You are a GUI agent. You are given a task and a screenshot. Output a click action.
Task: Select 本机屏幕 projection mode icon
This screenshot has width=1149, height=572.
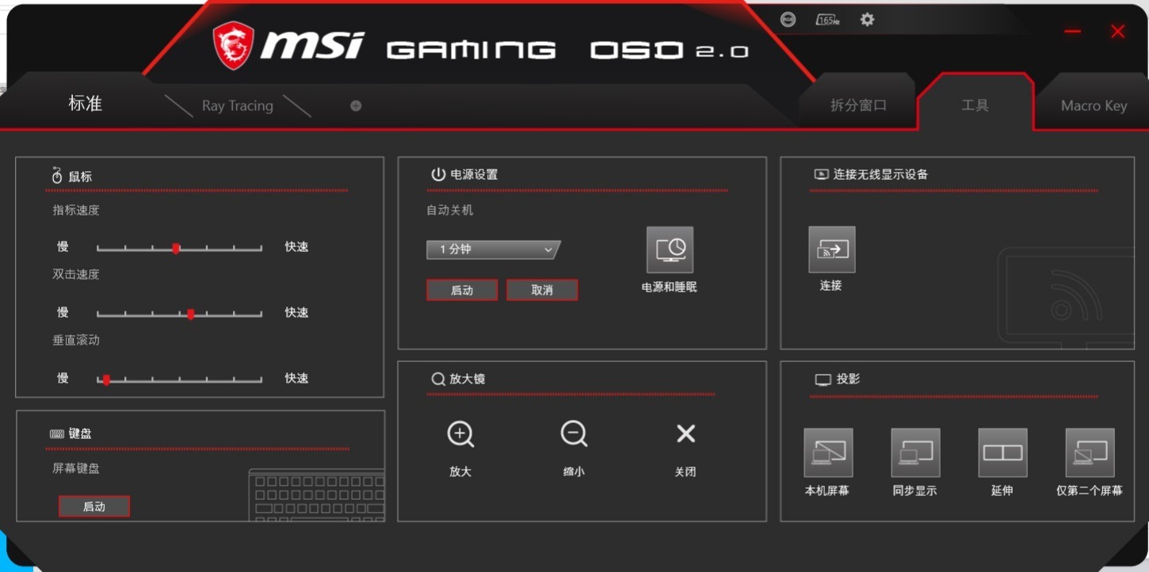[x=828, y=453]
